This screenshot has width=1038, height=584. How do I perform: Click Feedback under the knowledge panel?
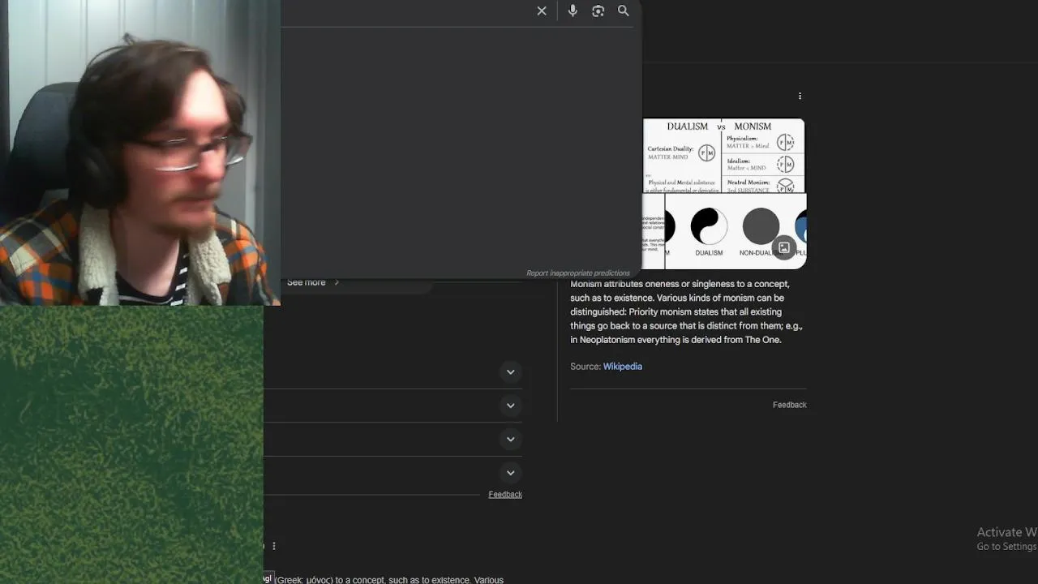click(789, 405)
